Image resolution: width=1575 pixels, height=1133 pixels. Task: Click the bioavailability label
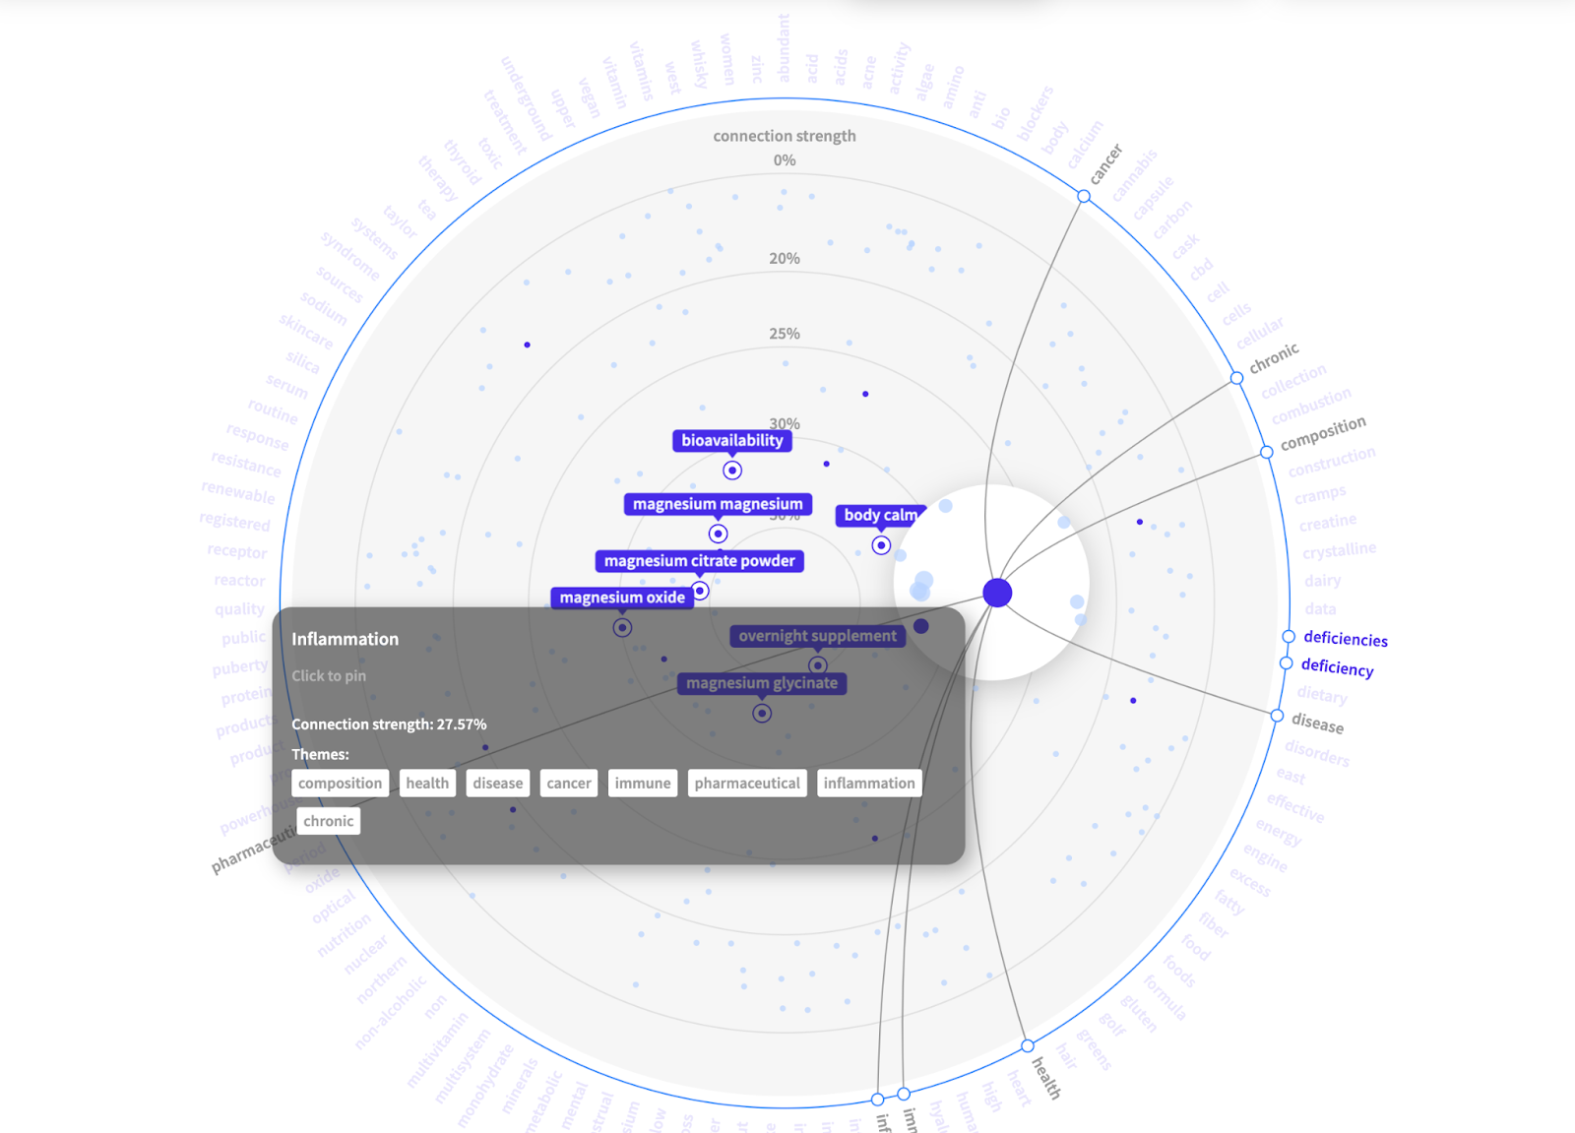[732, 440]
